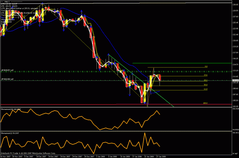Click the 214.70 price scale label
This screenshot has width=239, height=158.
236,64
